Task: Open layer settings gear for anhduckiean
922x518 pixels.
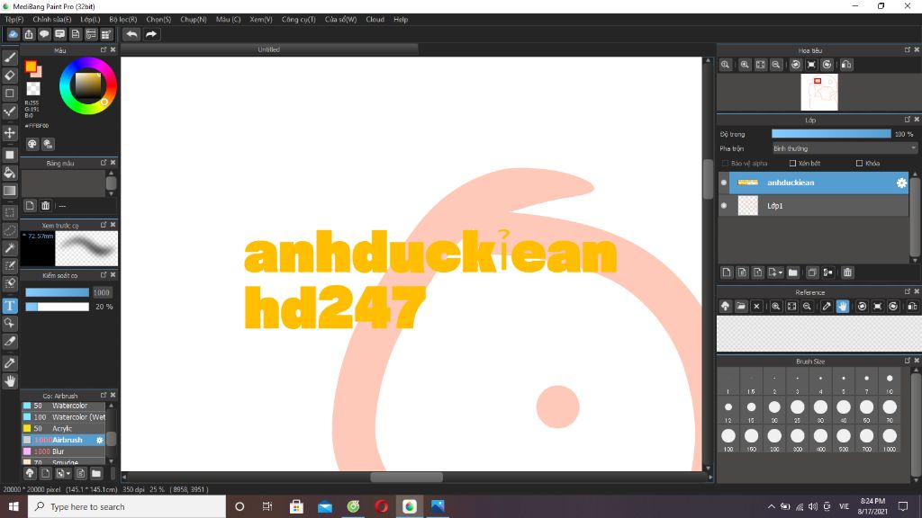Action: click(x=901, y=183)
